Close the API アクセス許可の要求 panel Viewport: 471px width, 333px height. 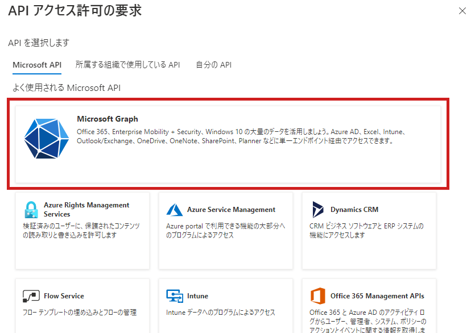coord(462,11)
